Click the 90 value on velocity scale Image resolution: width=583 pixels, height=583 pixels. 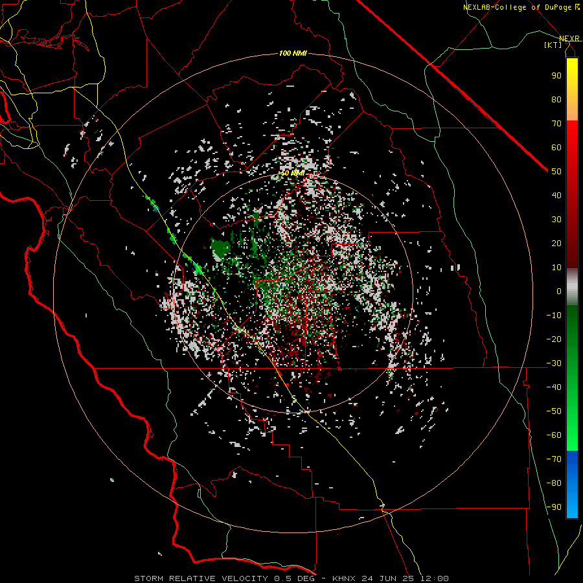[x=556, y=76]
